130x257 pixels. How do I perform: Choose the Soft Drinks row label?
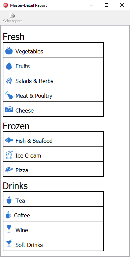pos(29,245)
